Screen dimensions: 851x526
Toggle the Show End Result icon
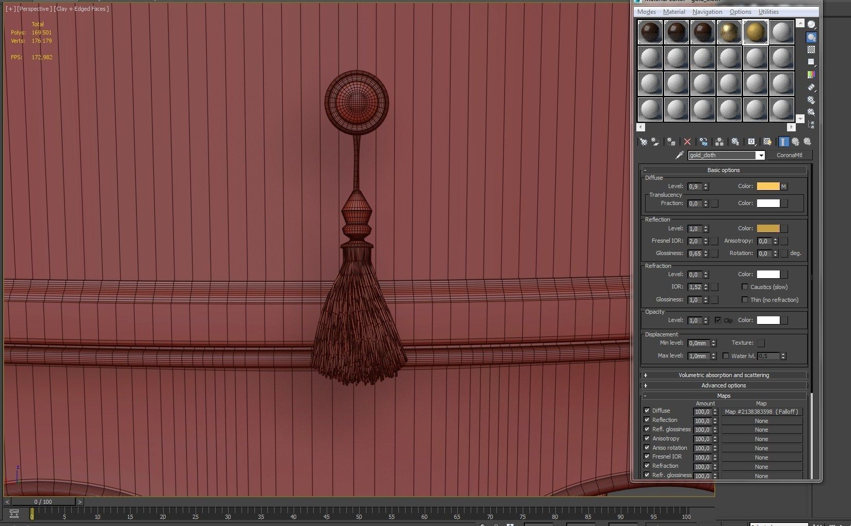pos(784,142)
